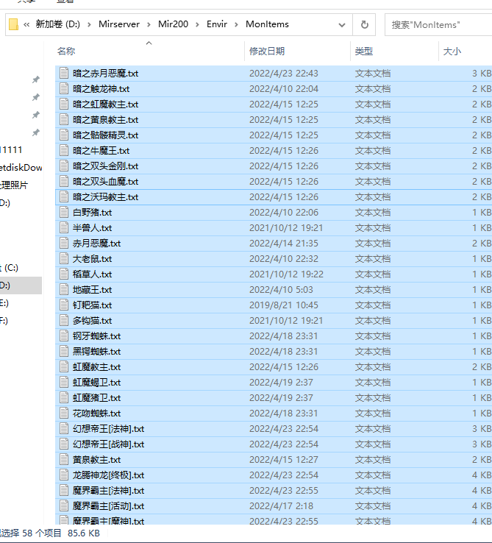Viewport: 492px width, 543px height.
Task: Open the 11111 item in navigation pane
Action: pos(11,150)
